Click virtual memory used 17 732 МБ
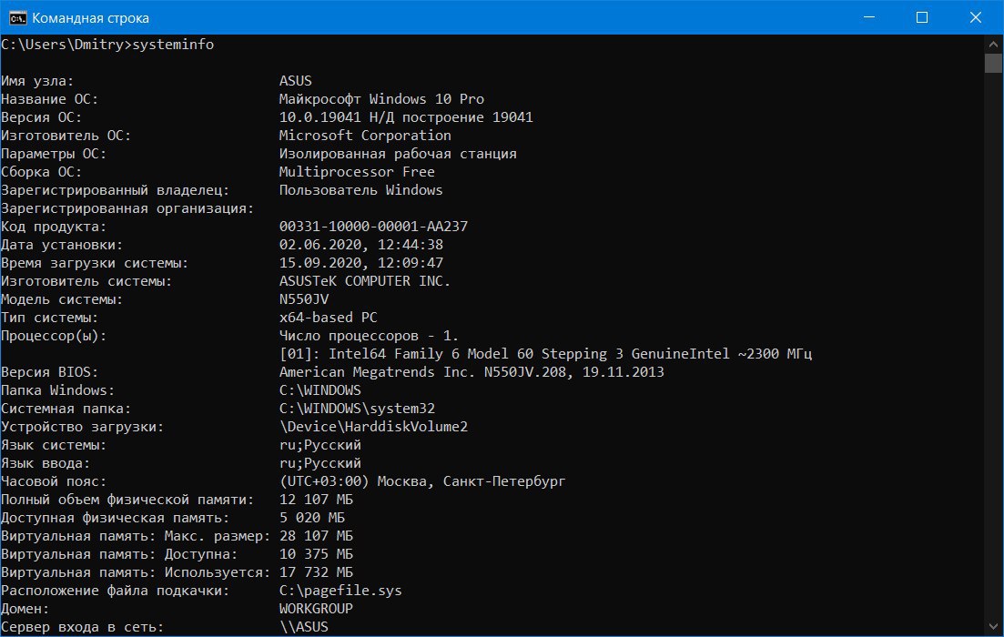Viewport: 1004px width, 637px height. point(316,572)
